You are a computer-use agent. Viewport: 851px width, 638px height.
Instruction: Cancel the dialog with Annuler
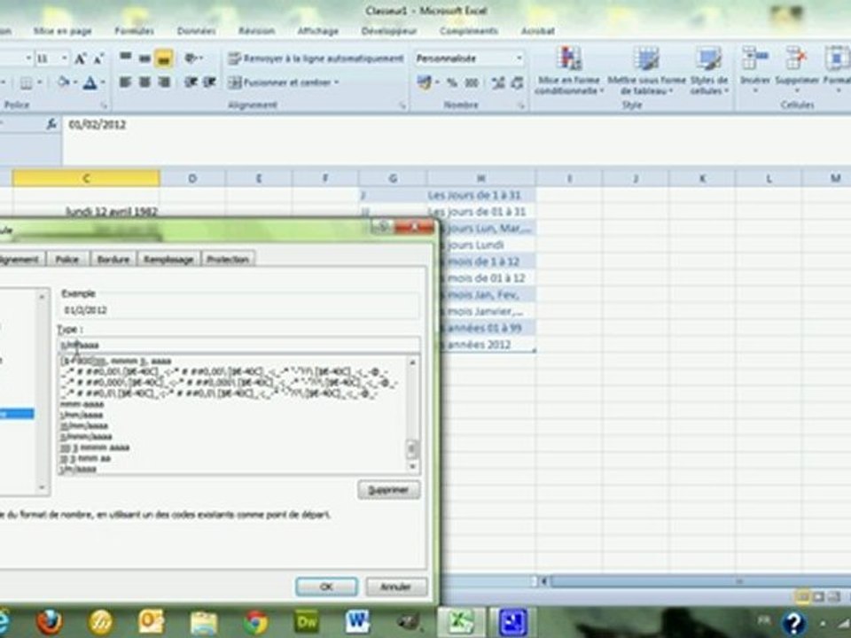click(395, 587)
